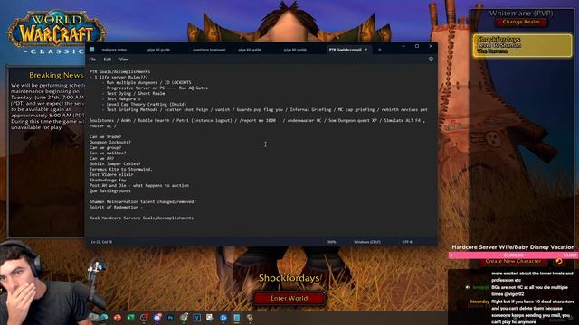Click the 'Test Makgora's' line
Screen dimensions: 579x325
123,98
